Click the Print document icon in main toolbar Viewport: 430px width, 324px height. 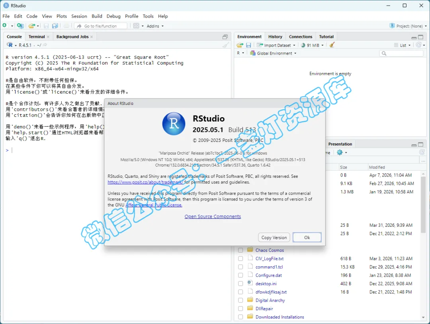click(x=66, y=26)
